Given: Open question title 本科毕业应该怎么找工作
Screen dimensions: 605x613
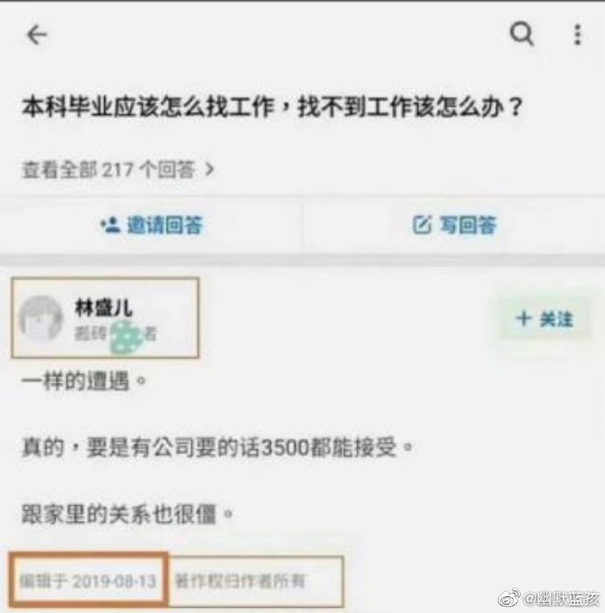Looking at the screenshot, I should [x=148, y=107].
